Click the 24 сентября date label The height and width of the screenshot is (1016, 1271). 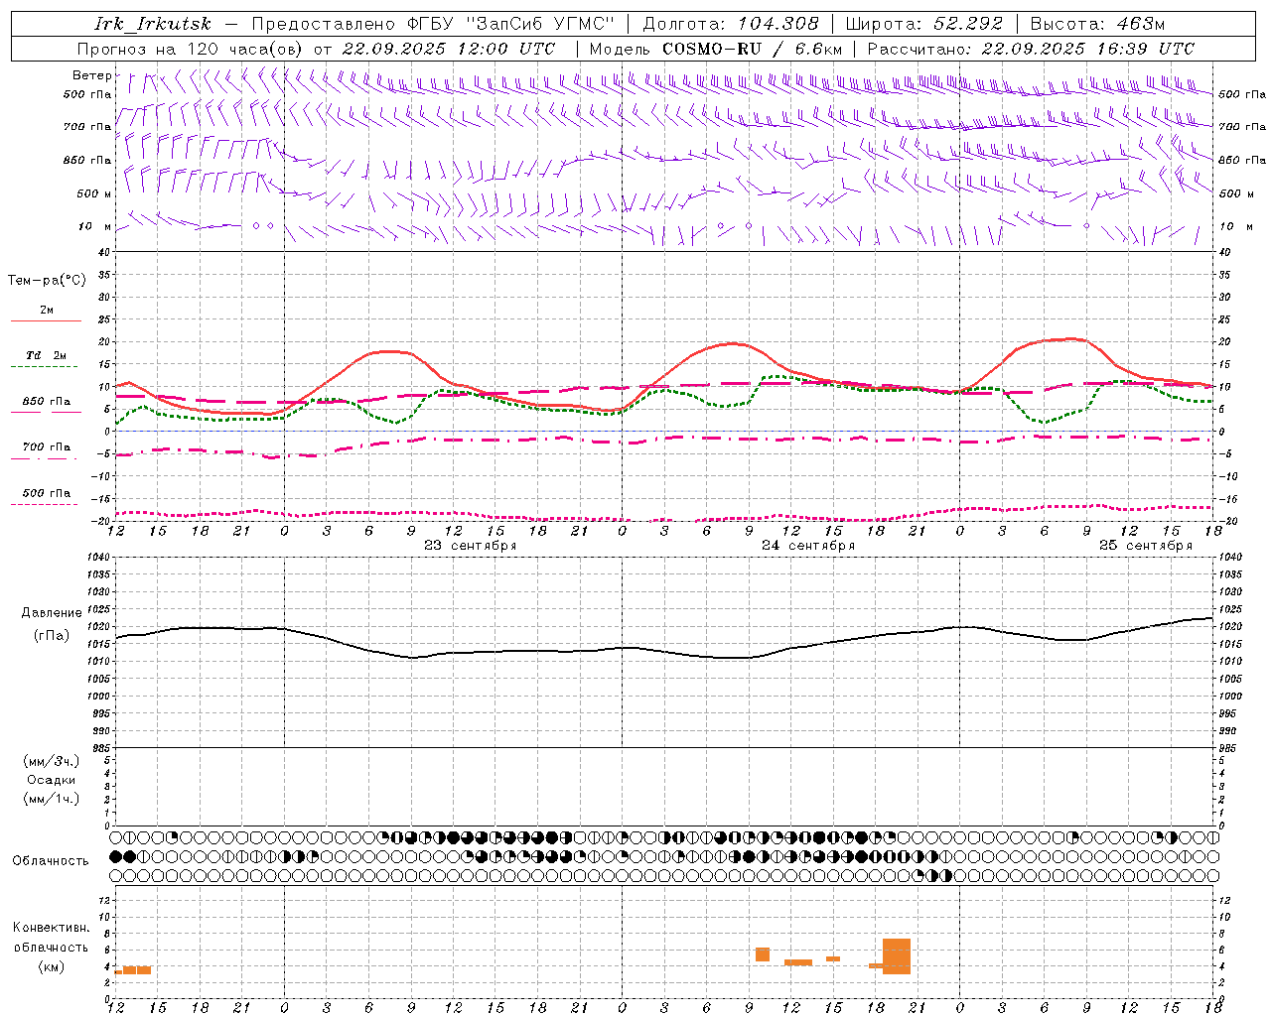tap(807, 546)
